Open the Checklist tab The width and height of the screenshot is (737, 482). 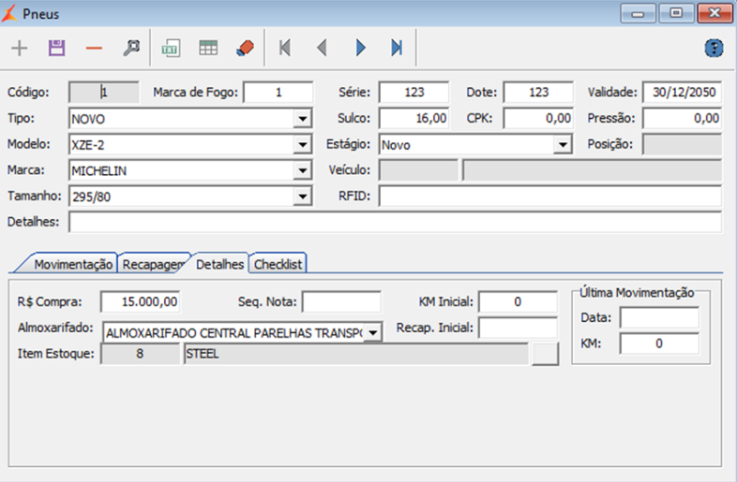click(278, 264)
